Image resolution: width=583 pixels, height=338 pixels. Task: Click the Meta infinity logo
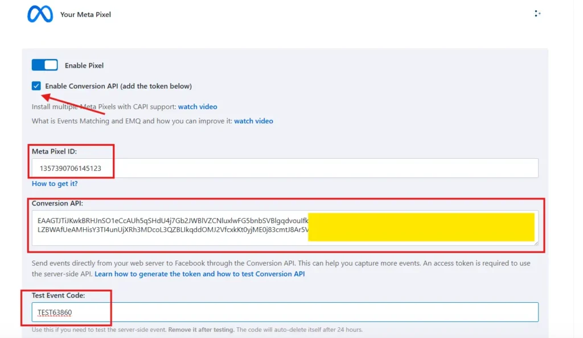(40, 14)
